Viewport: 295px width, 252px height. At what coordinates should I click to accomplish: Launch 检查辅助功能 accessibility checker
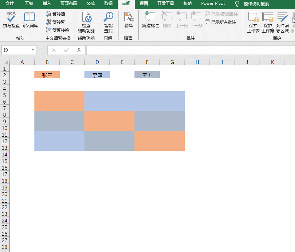pyautogui.click(x=86, y=22)
